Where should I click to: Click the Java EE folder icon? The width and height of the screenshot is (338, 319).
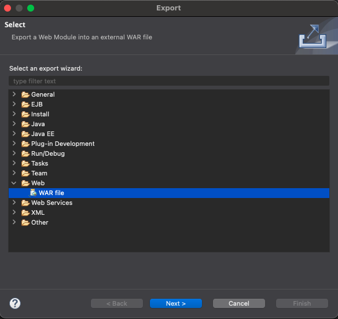coord(25,134)
